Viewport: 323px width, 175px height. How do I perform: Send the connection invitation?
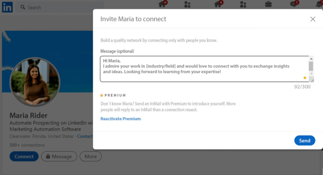click(305, 140)
